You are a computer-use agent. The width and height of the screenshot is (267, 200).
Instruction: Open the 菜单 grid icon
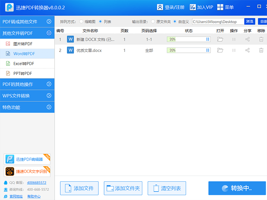(220, 7)
